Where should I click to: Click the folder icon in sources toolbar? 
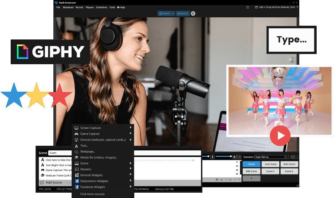tap(216, 179)
